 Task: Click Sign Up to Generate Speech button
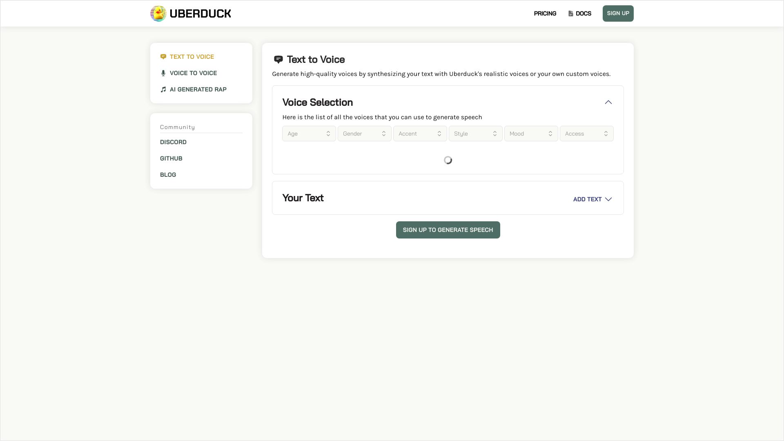(448, 230)
